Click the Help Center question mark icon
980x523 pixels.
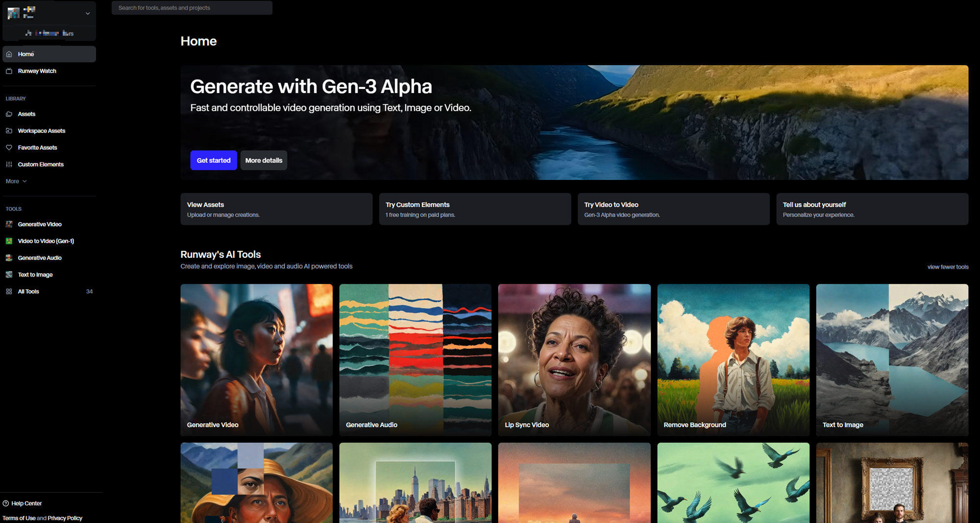(6, 503)
